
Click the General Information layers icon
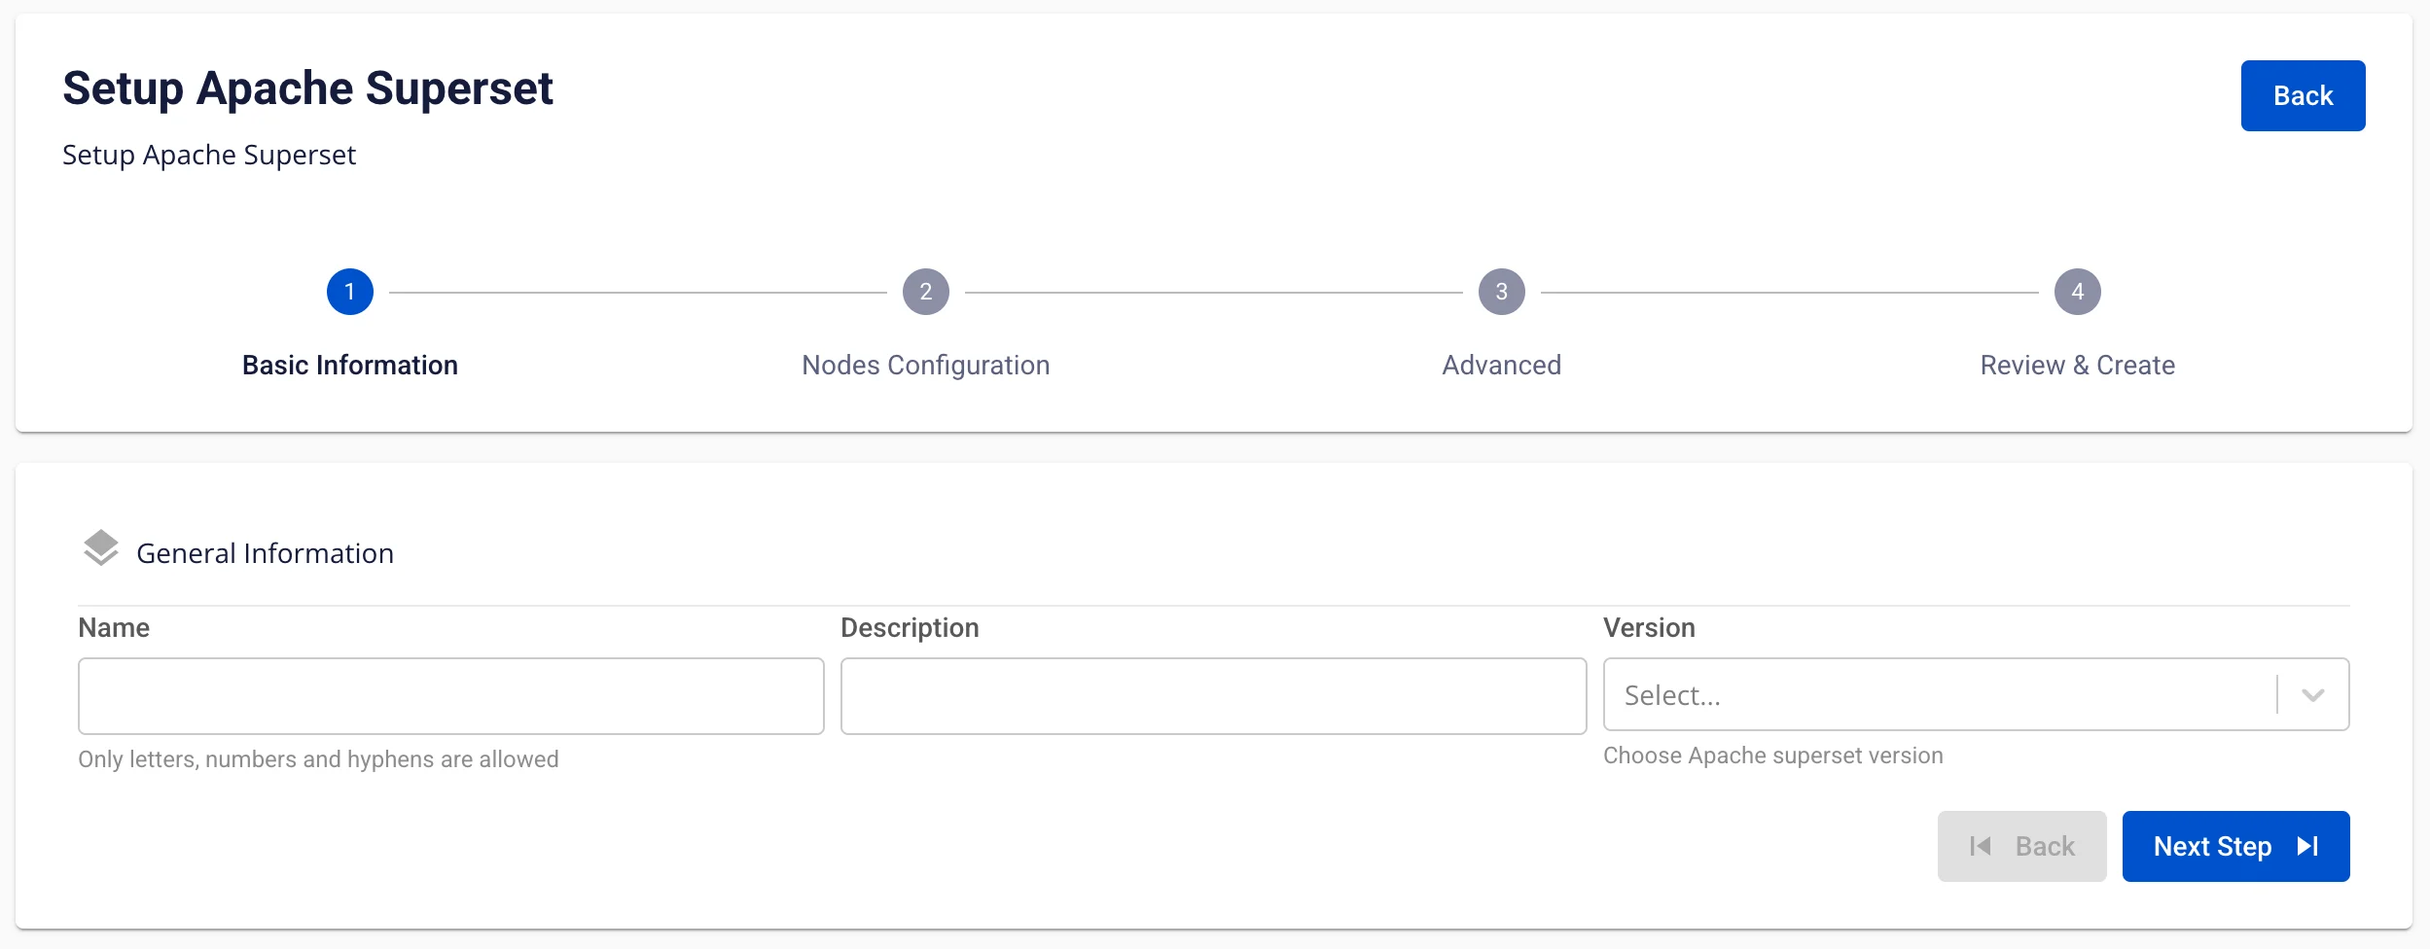pos(101,548)
